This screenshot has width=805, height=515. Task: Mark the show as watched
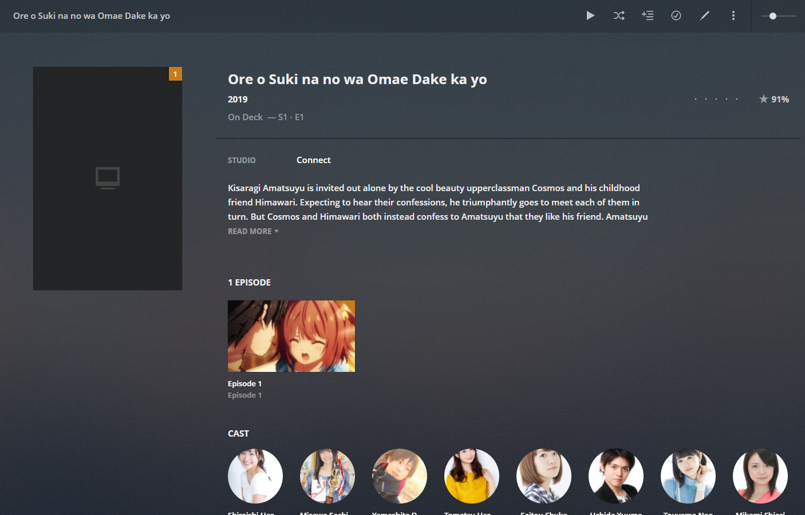(676, 15)
